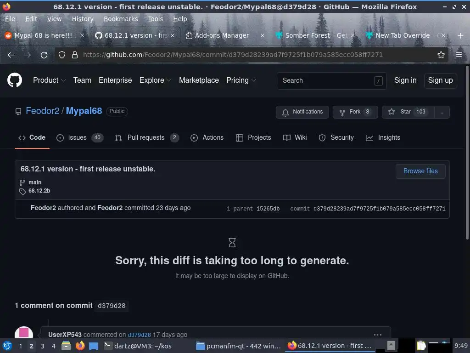This screenshot has height=353, width=470.
Task: Click the Browse files button
Action: point(420,171)
